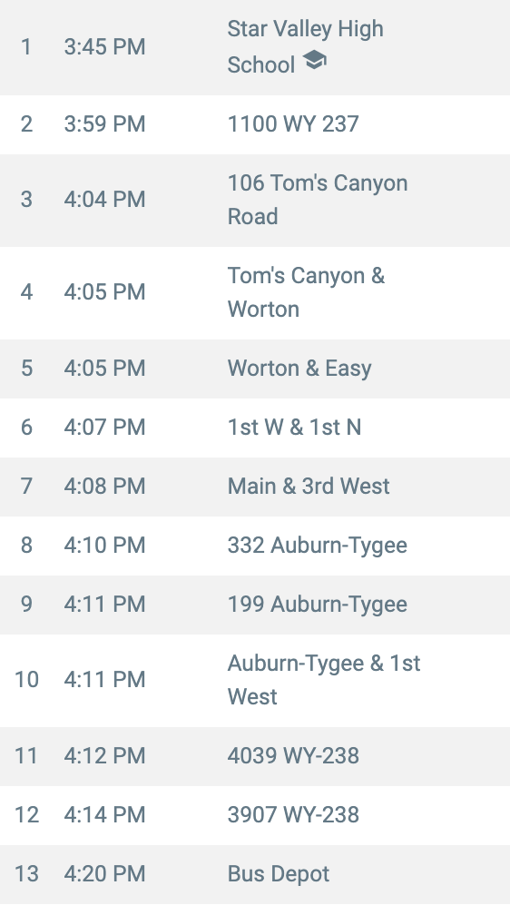Choose the Tom's Canyon & Worton stop
This screenshot has width=510, height=915.
pyautogui.click(x=255, y=293)
